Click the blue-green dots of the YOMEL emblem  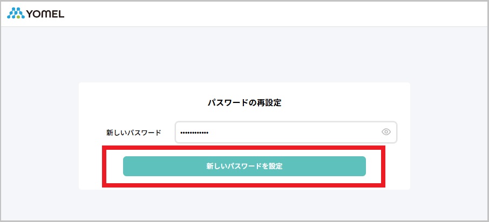(16, 13)
